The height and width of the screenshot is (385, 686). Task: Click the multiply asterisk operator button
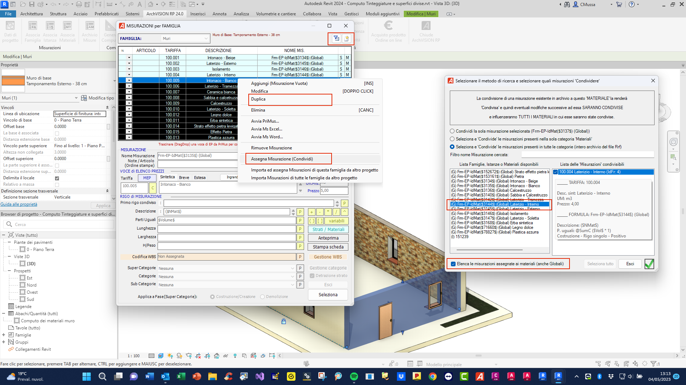[x=328, y=212]
